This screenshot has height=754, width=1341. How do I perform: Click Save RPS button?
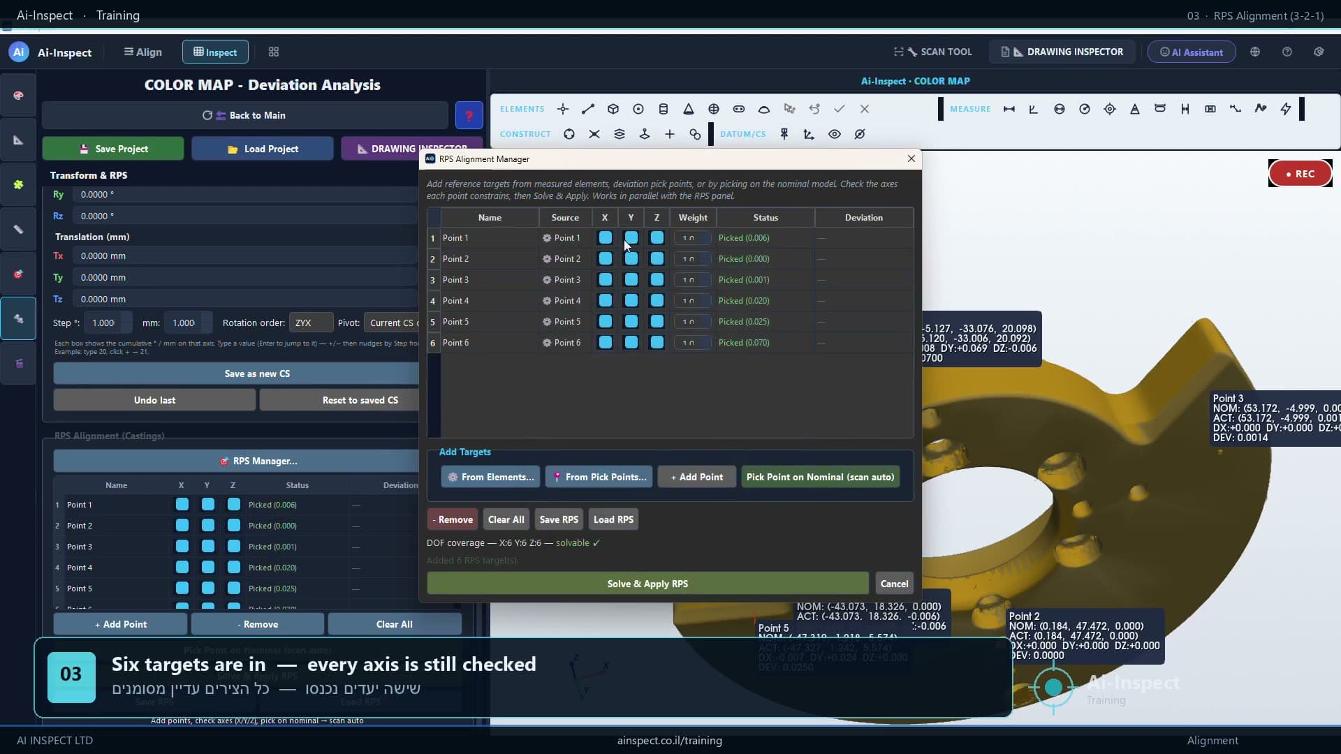pyautogui.click(x=559, y=519)
